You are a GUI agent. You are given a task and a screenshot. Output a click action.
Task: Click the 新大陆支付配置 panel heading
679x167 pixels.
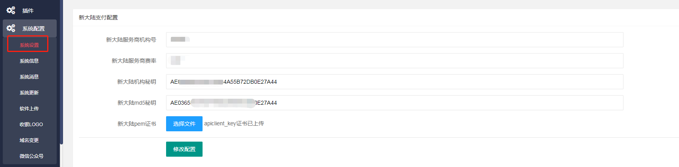point(98,17)
